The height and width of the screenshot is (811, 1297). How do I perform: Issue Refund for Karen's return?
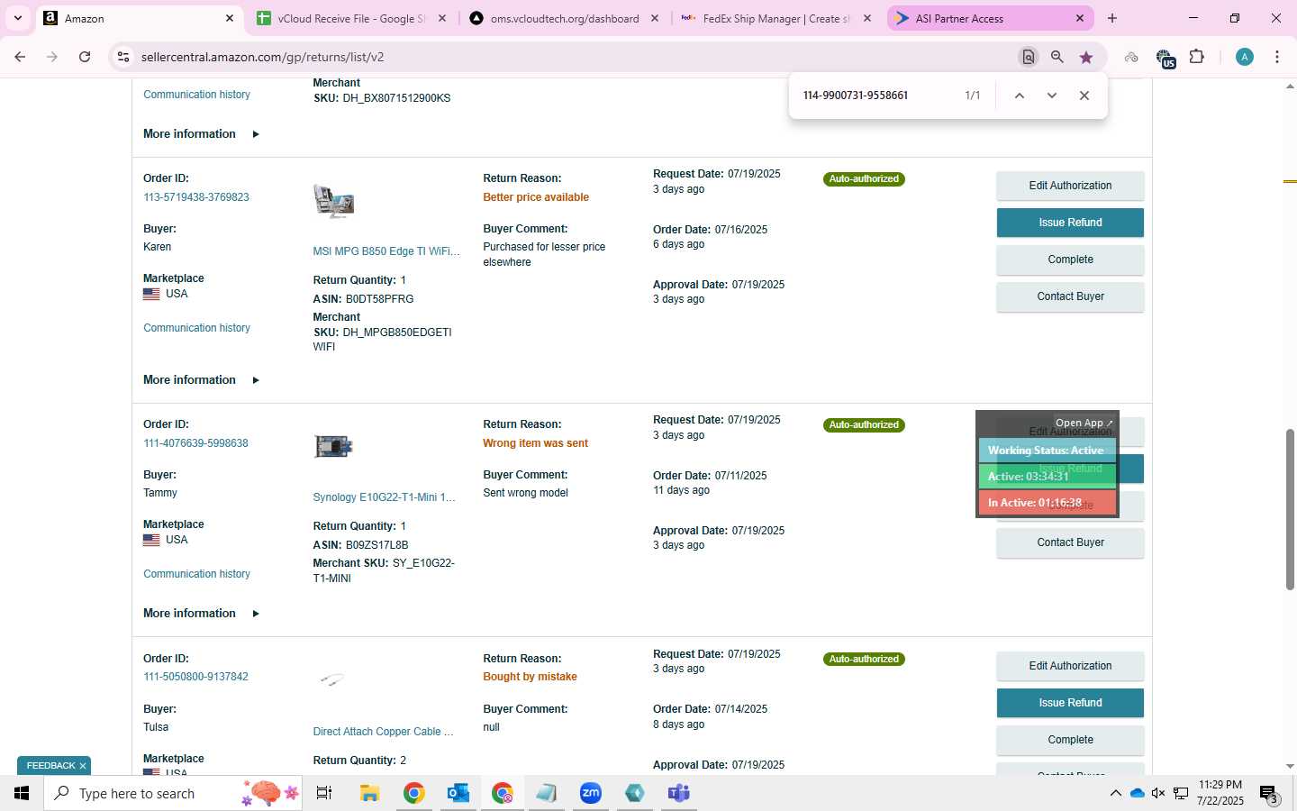(1070, 223)
